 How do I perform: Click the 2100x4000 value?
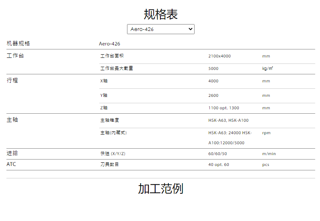[219, 56]
